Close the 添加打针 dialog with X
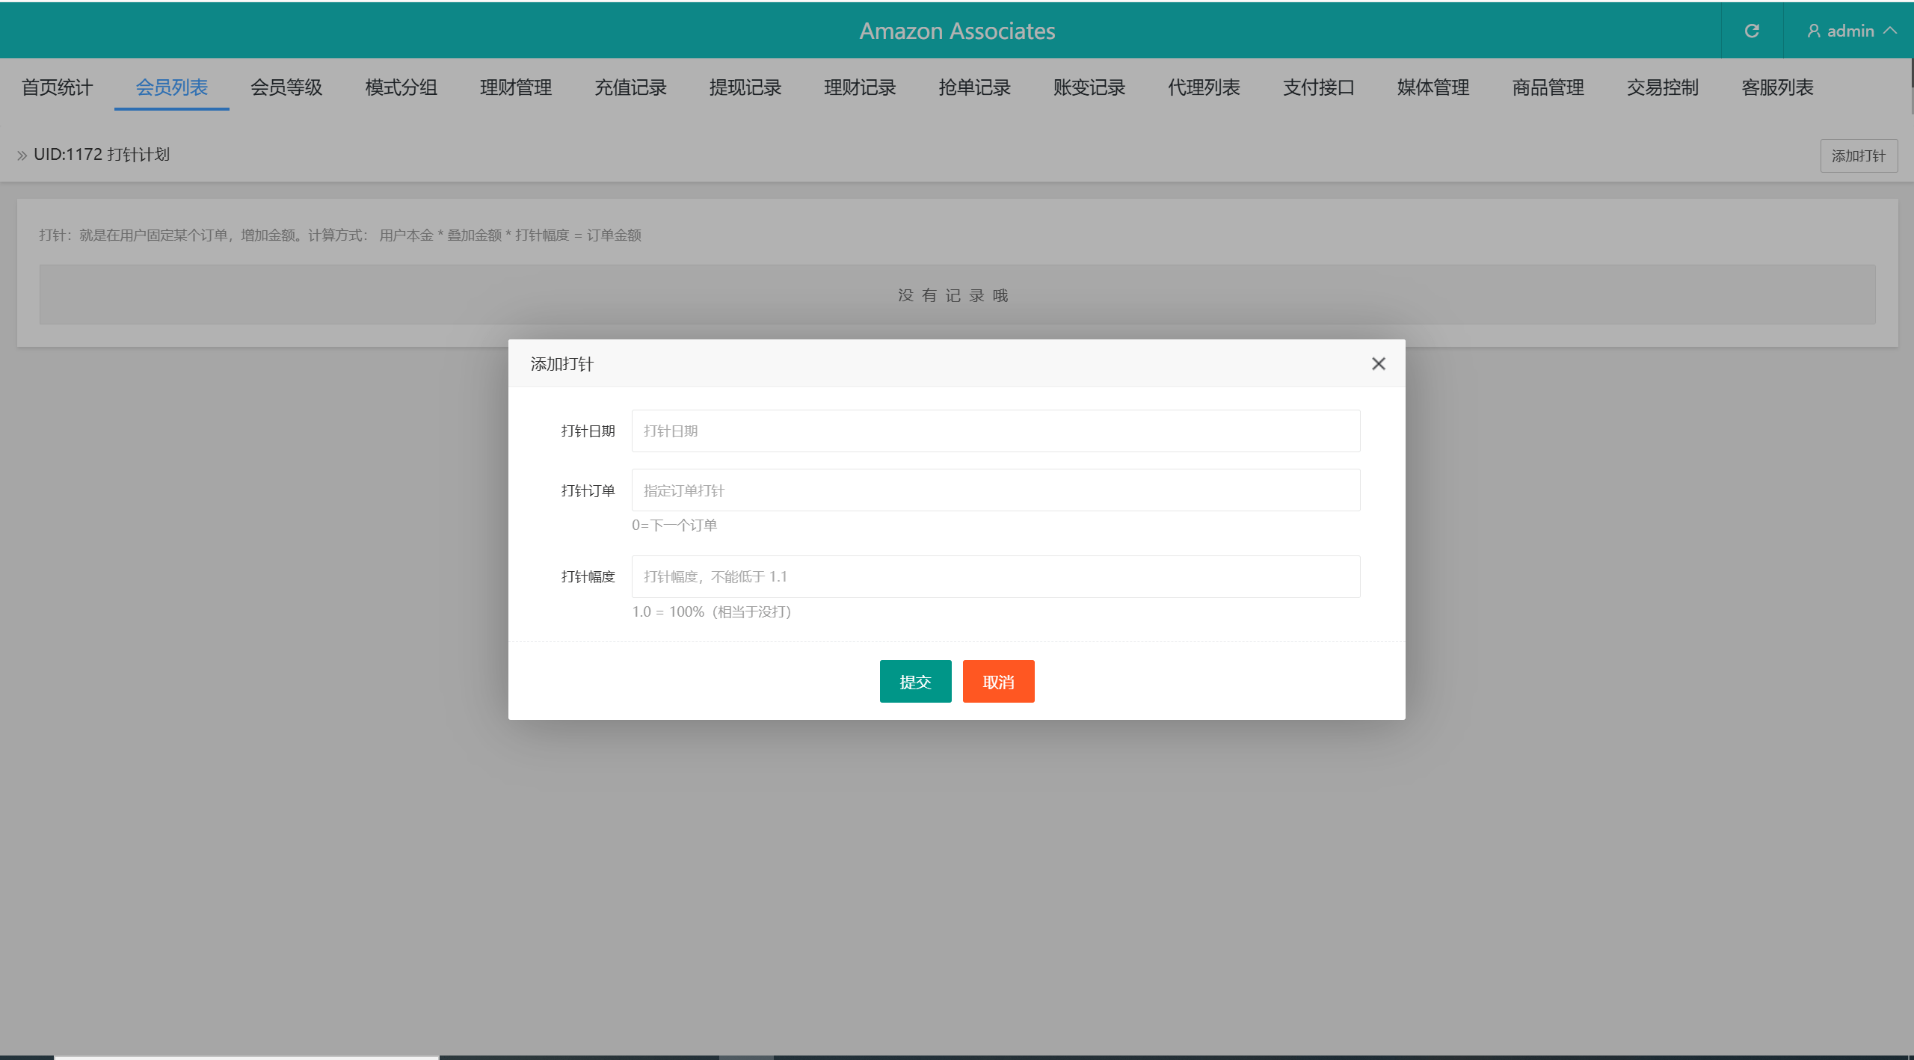This screenshot has width=1914, height=1060. (x=1379, y=363)
